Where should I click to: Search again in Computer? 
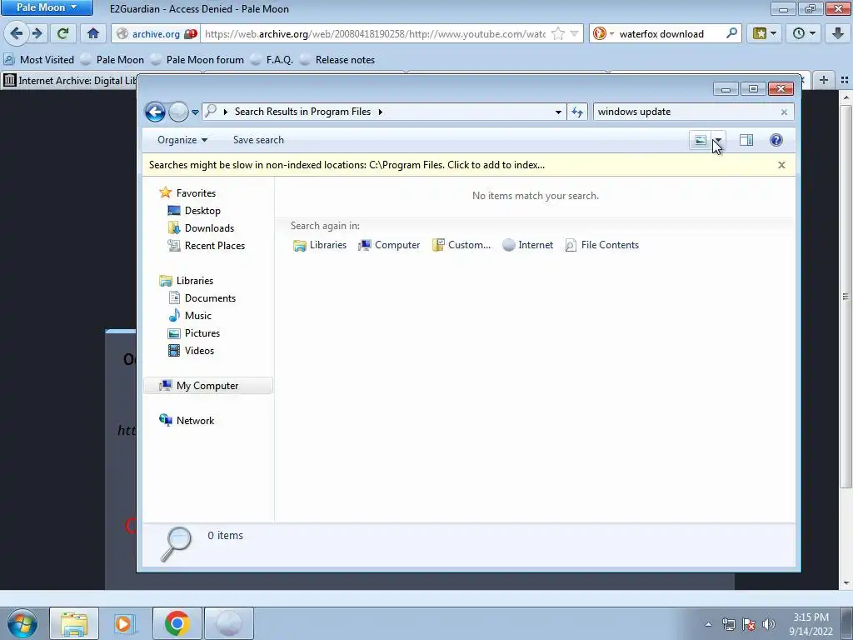click(389, 246)
